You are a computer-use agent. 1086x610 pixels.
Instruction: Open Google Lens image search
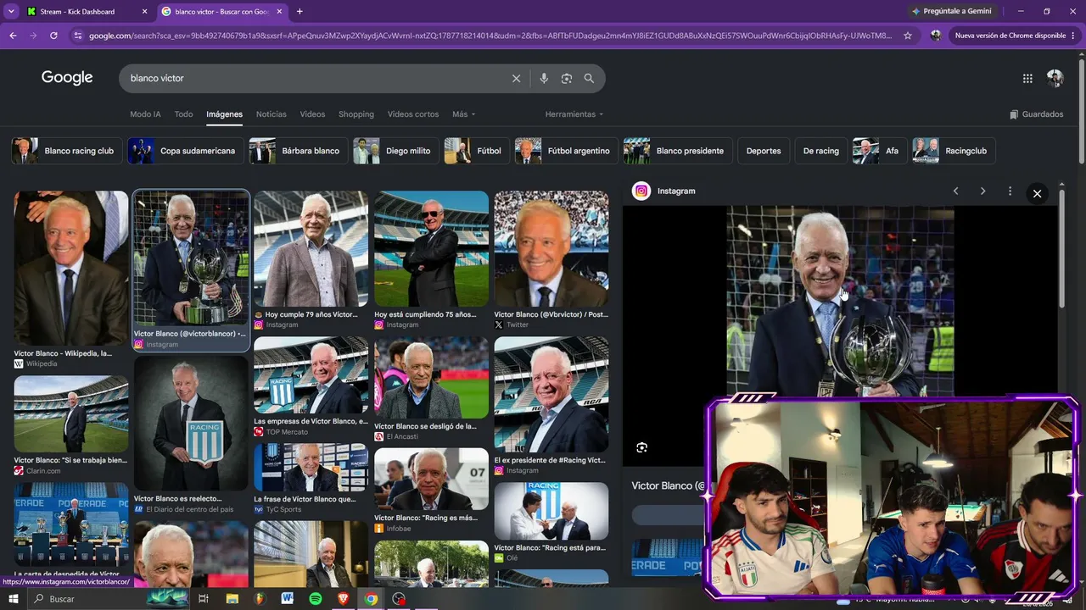point(567,78)
